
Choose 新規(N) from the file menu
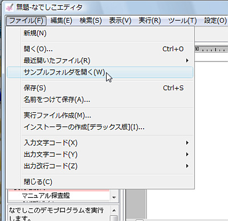100,34
